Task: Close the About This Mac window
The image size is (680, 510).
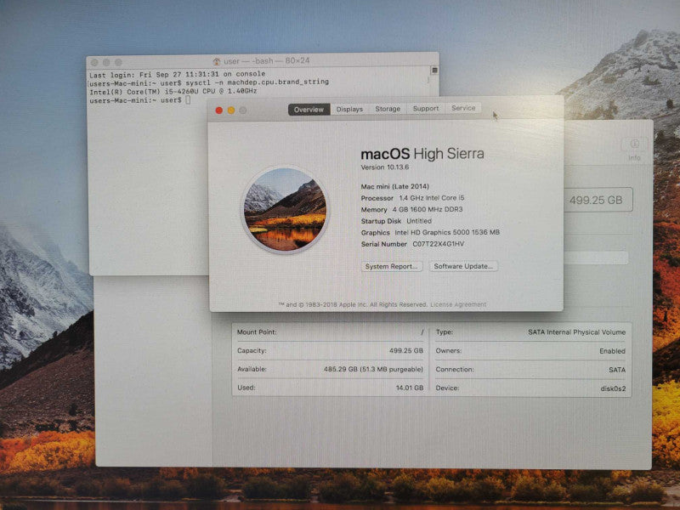Action: pos(219,110)
